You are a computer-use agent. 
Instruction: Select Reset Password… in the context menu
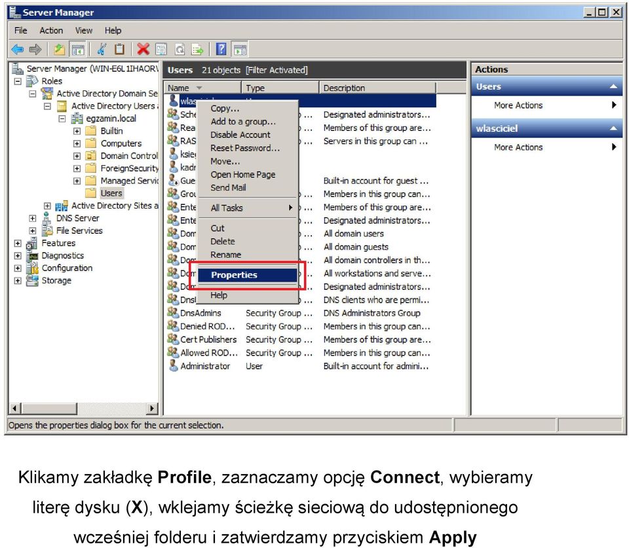click(x=248, y=148)
